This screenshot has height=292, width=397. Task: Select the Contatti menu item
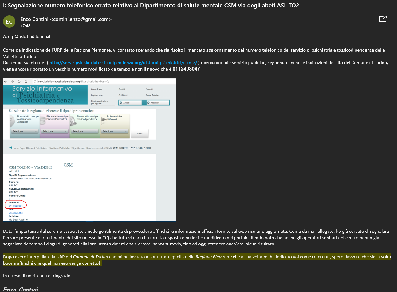tap(149, 89)
